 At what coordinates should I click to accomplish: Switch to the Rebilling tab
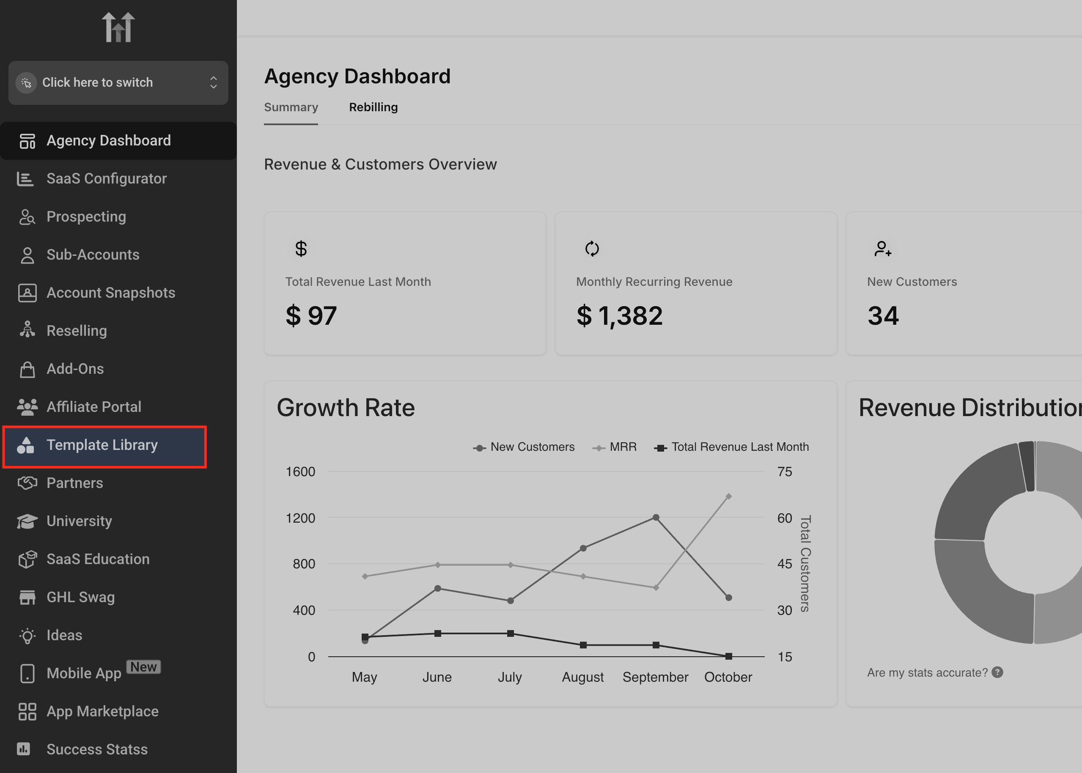[x=373, y=107]
